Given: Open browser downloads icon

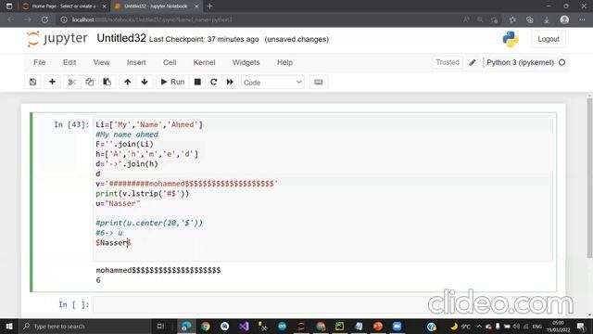Looking at the screenshot, I should 547,19.
